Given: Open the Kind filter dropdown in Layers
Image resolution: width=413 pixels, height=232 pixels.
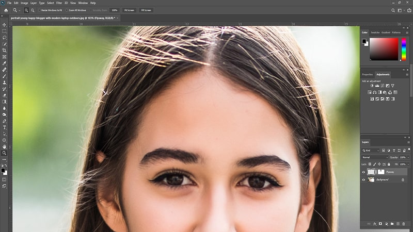Looking at the screenshot, I should click(x=372, y=150).
